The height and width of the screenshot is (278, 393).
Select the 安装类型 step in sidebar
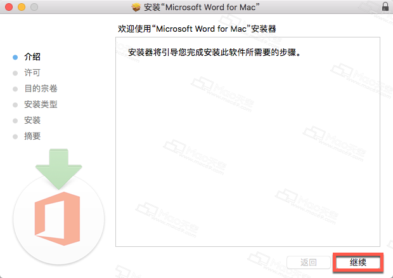[x=41, y=104]
